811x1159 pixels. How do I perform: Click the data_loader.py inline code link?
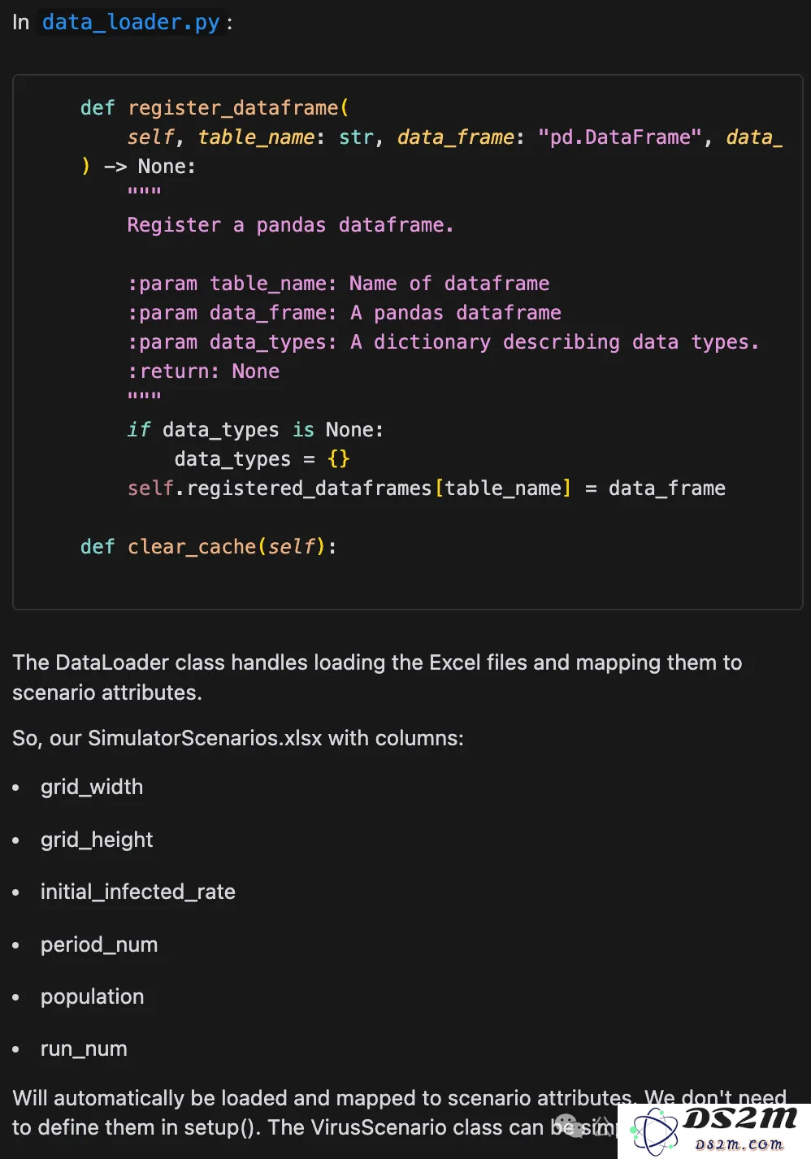pos(130,22)
